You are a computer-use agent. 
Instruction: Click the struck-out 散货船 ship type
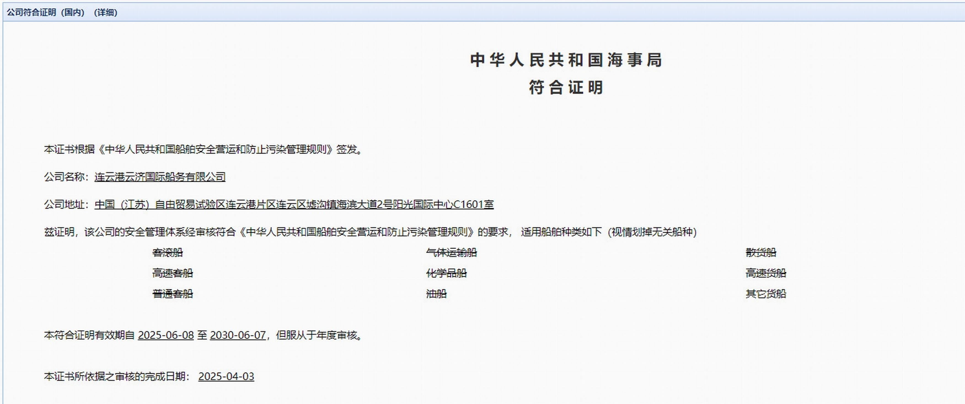click(x=761, y=252)
